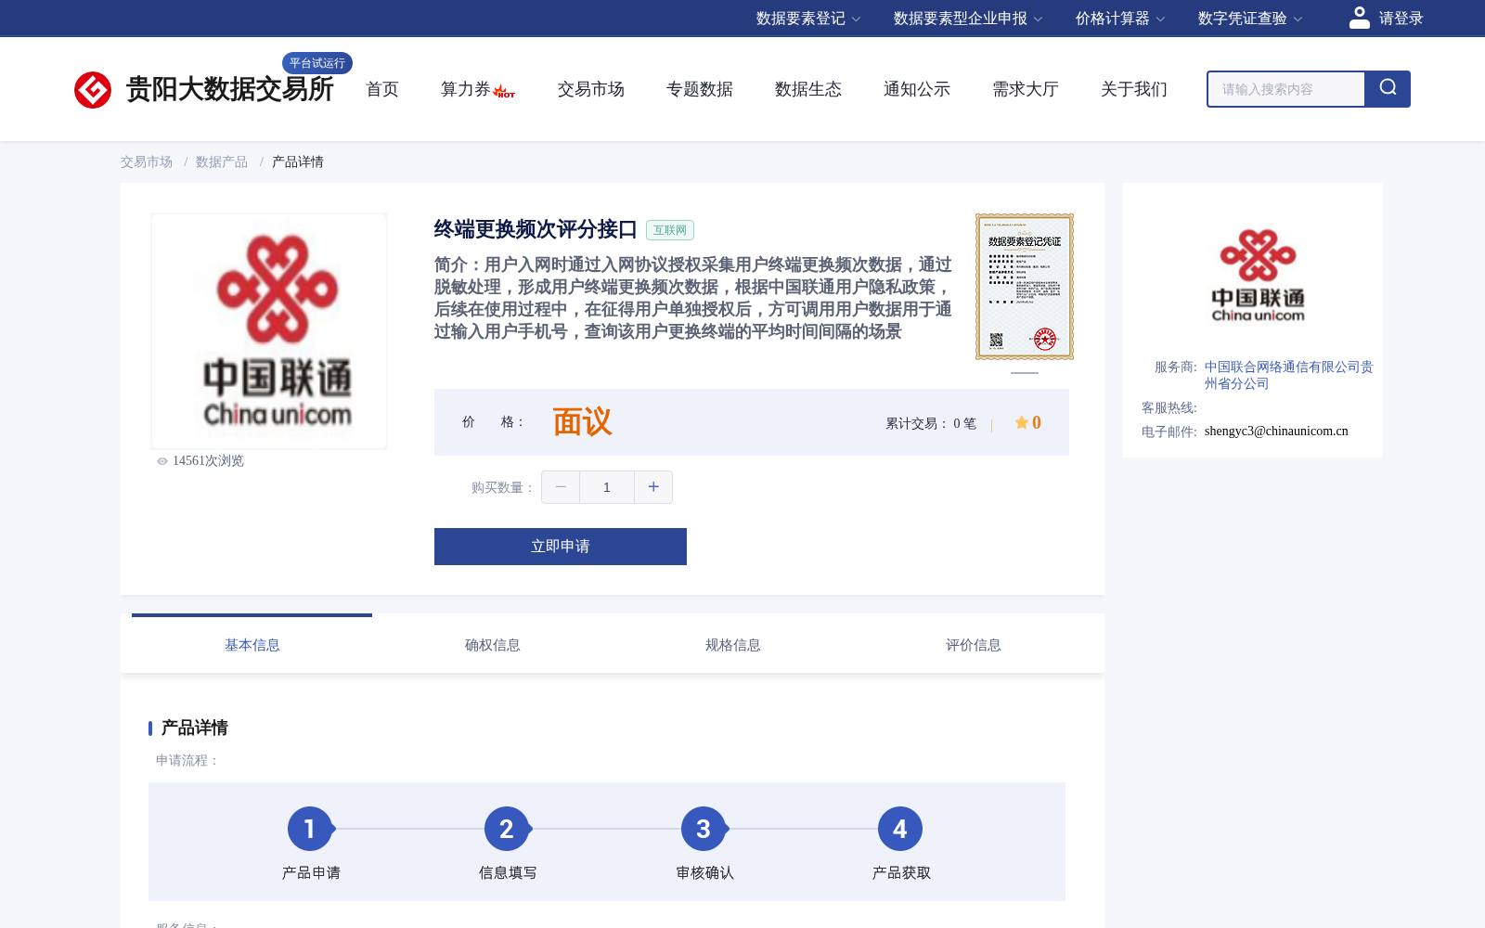The width and height of the screenshot is (1485, 928).
Task: Open 交易市场 in the main nav
Action: pos(591,89)
